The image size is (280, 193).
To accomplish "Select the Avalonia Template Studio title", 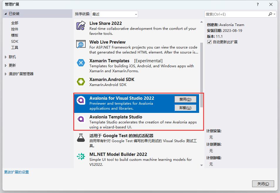I will click(x=116, y=117).
